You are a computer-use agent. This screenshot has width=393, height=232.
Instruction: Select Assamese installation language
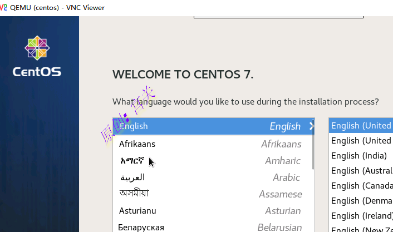tap(212, 194)
